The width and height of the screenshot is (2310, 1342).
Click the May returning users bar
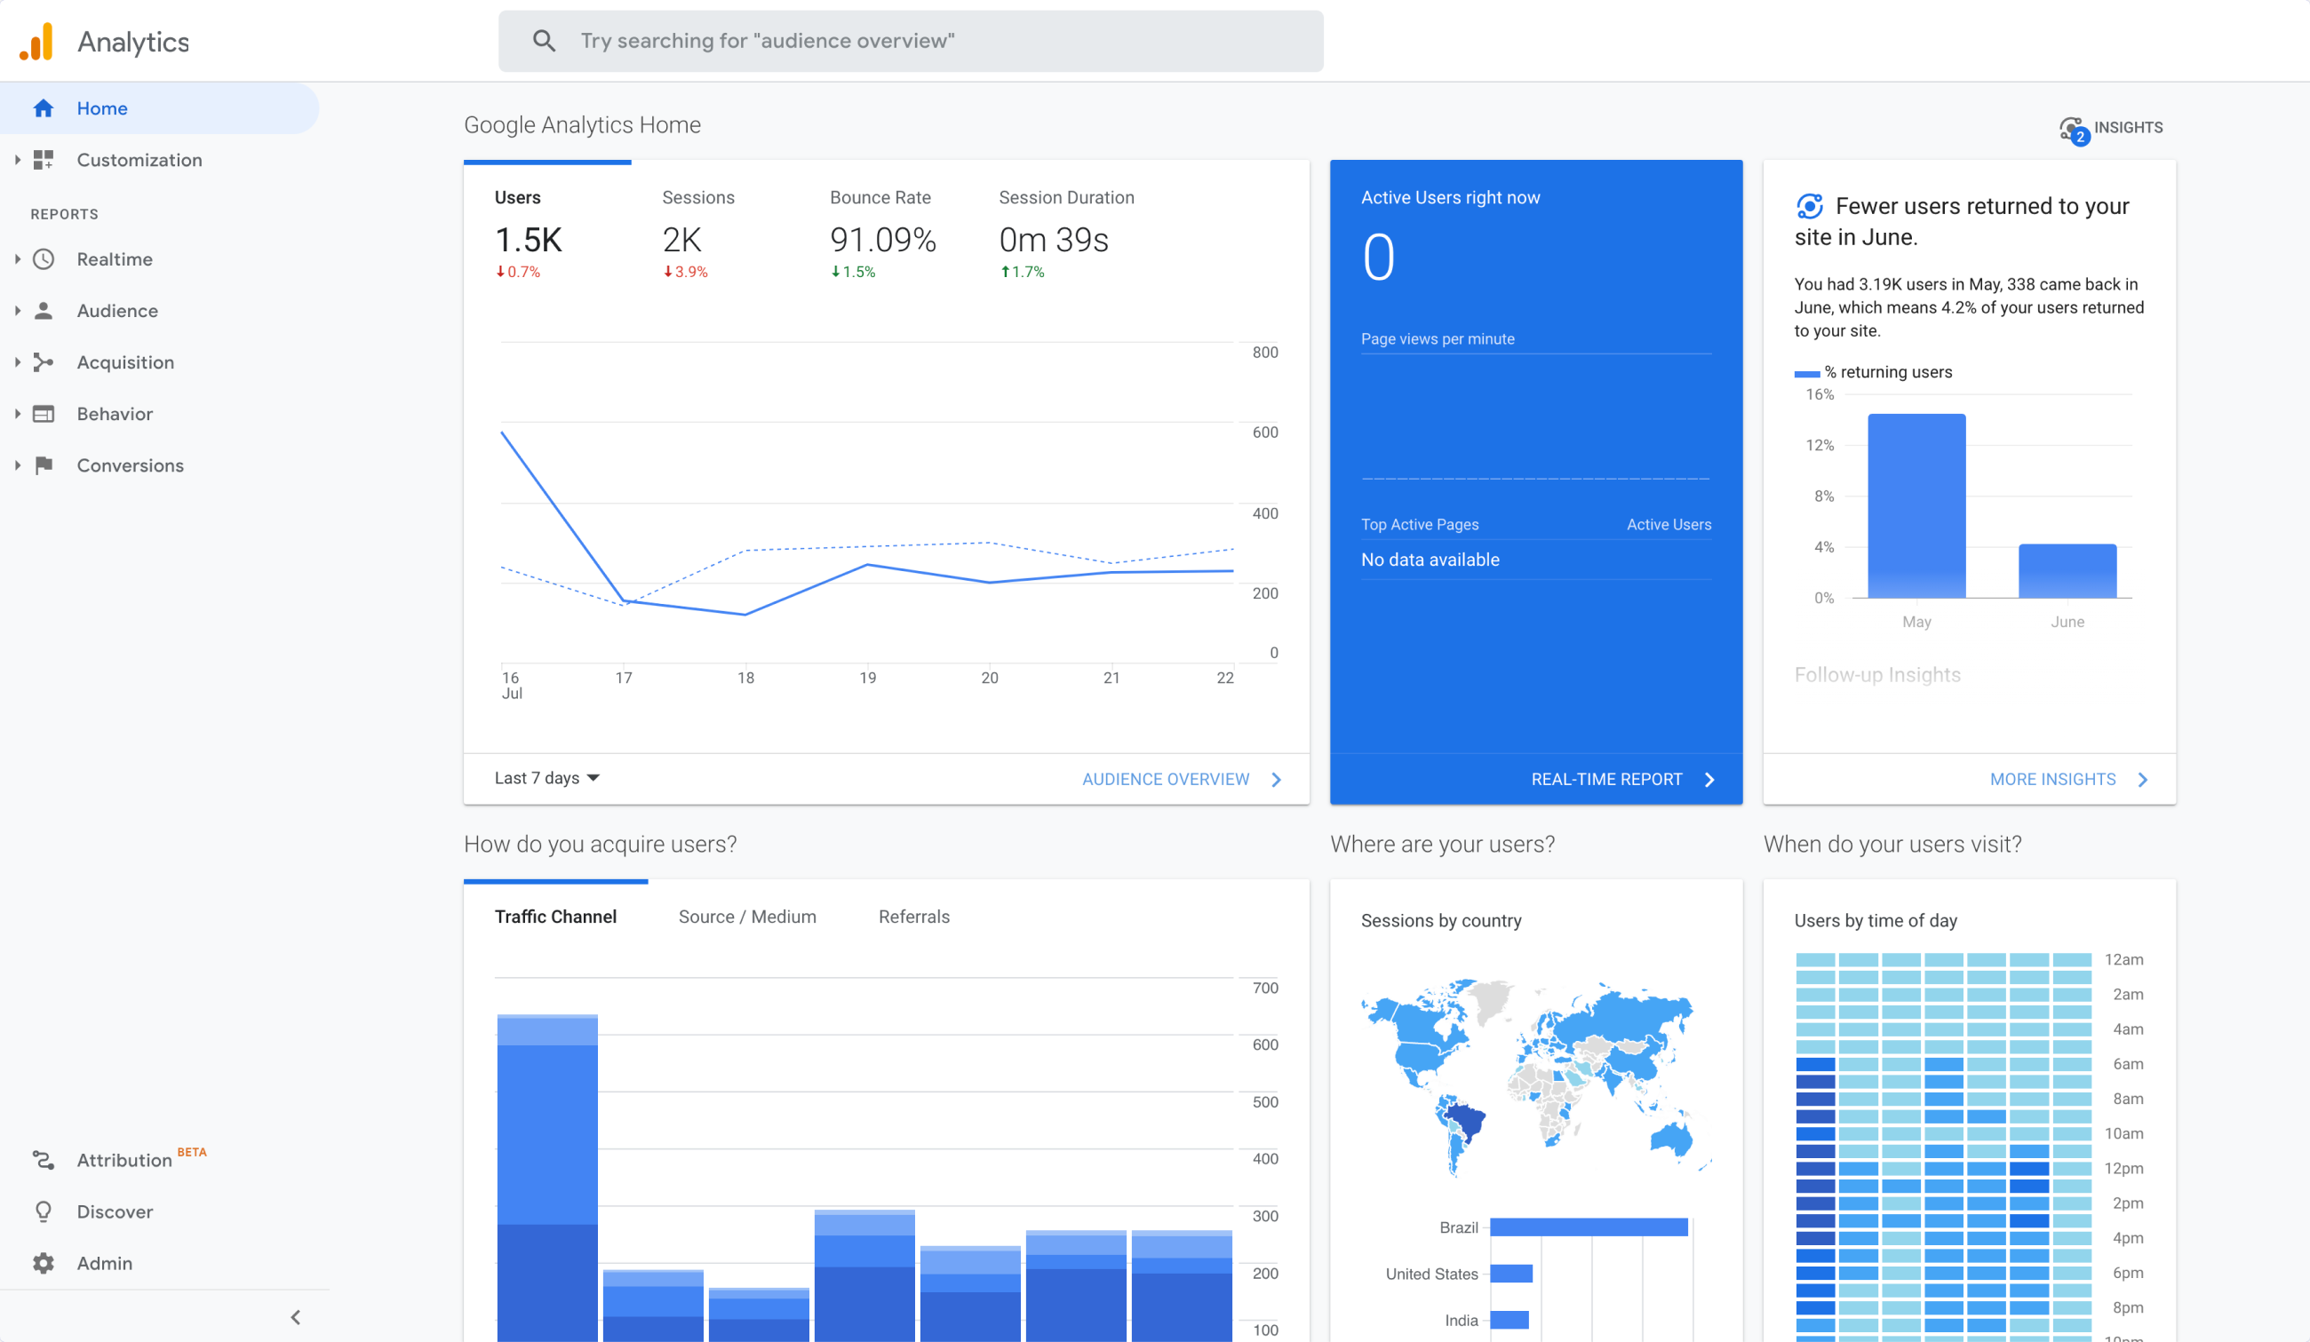click(1916, 506)
